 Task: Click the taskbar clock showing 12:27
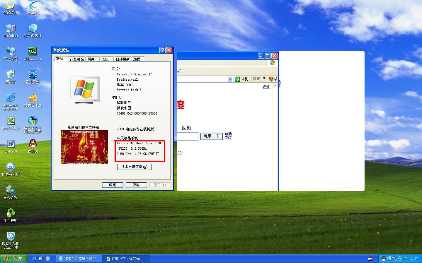coord(414,259)
